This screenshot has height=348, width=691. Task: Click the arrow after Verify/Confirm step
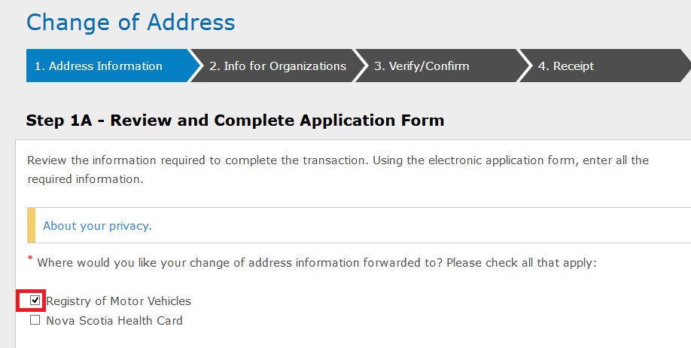(525, 66)
